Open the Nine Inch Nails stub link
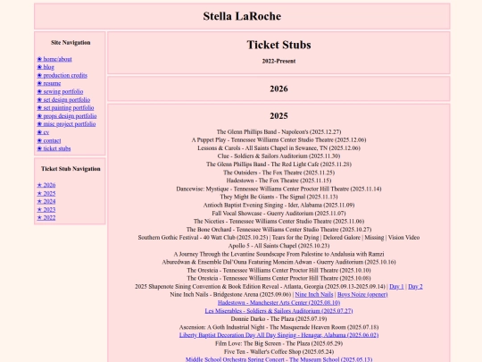Screen dimensions: 482x362 pyautogui.click(x=314, y=295)
